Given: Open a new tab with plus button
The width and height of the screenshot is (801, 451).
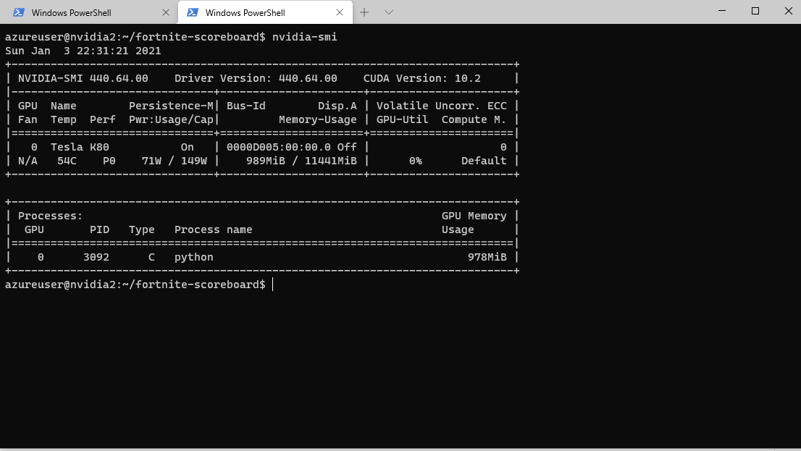Looking at the screenshot, I should tap(364, 12).
